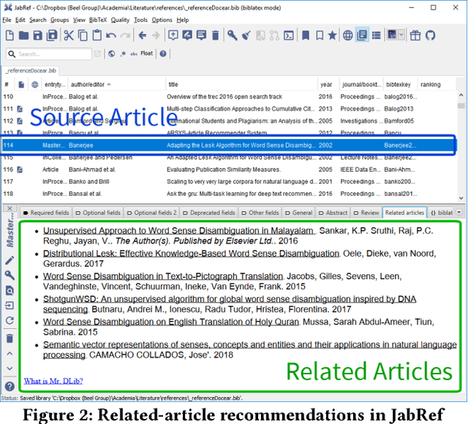Open web search via the globe icon
The width and height of the screenshot is (468, 424).
(x=348, y=36)
